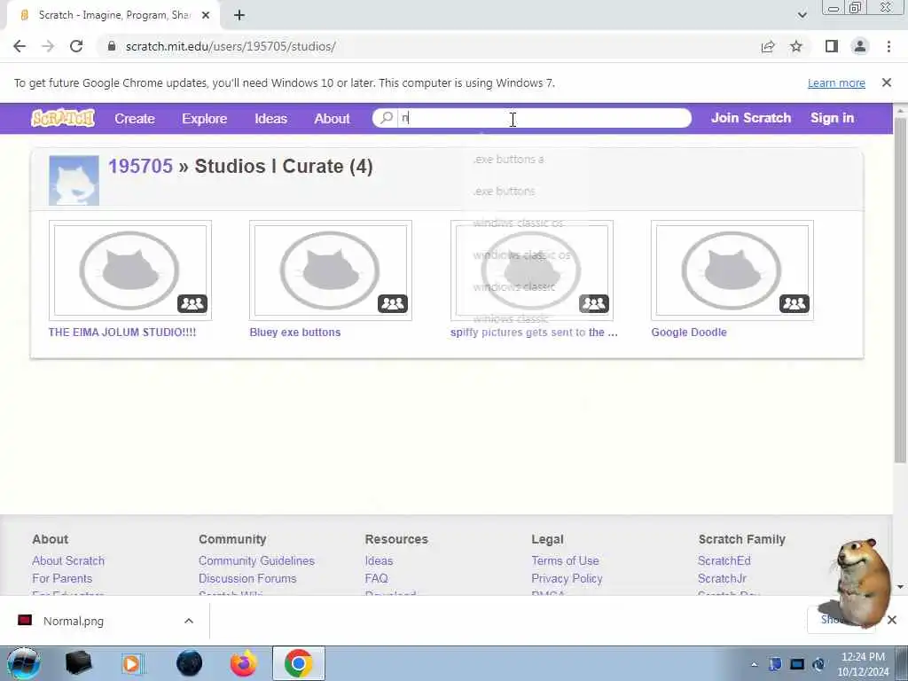Click the people icon on spiffy pictures thumbnail
Screen dimensions: 908x681
tap(593, 303)
